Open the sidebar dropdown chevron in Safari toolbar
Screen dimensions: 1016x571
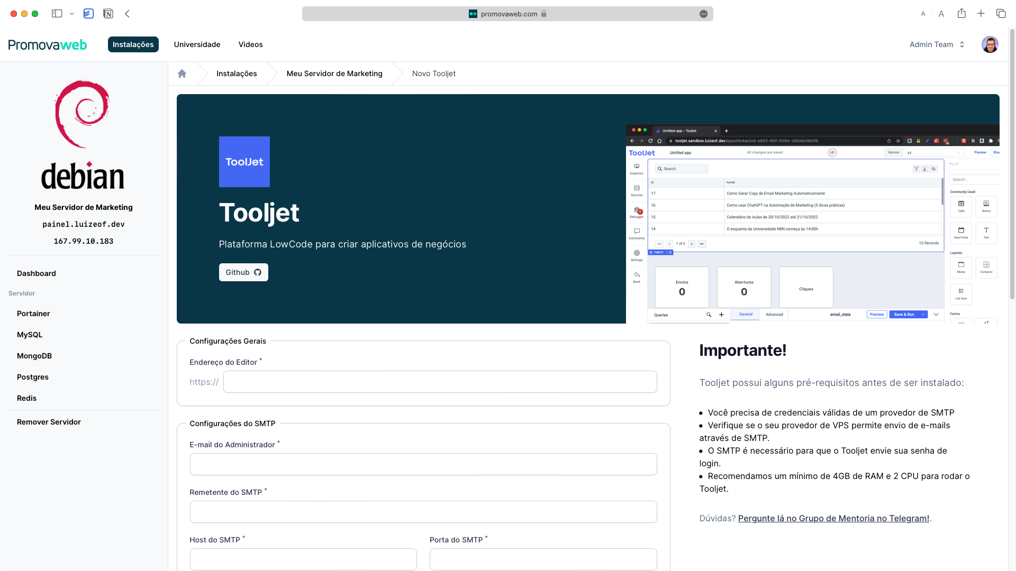72,14
